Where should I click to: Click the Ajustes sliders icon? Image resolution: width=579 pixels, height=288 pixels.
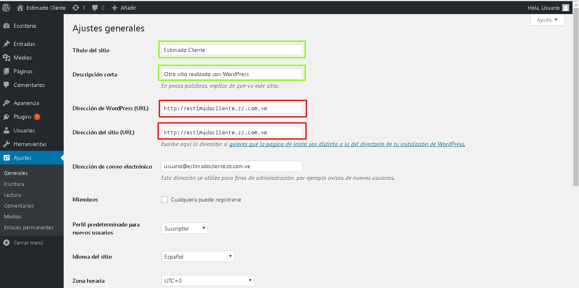tap(6, 158)
